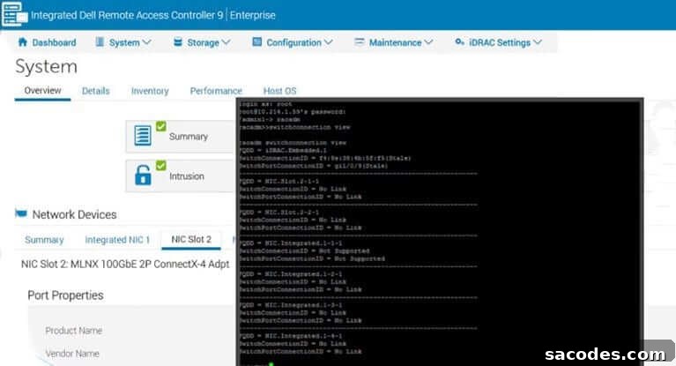Click the System menu server icon

click(100, 41)
